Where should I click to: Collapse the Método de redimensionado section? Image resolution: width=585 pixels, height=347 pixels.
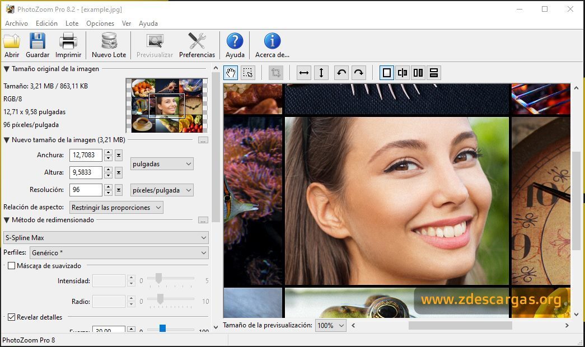coord(6,220)
